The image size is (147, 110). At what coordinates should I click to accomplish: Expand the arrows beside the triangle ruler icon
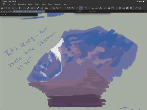click(x=24, y=8)
